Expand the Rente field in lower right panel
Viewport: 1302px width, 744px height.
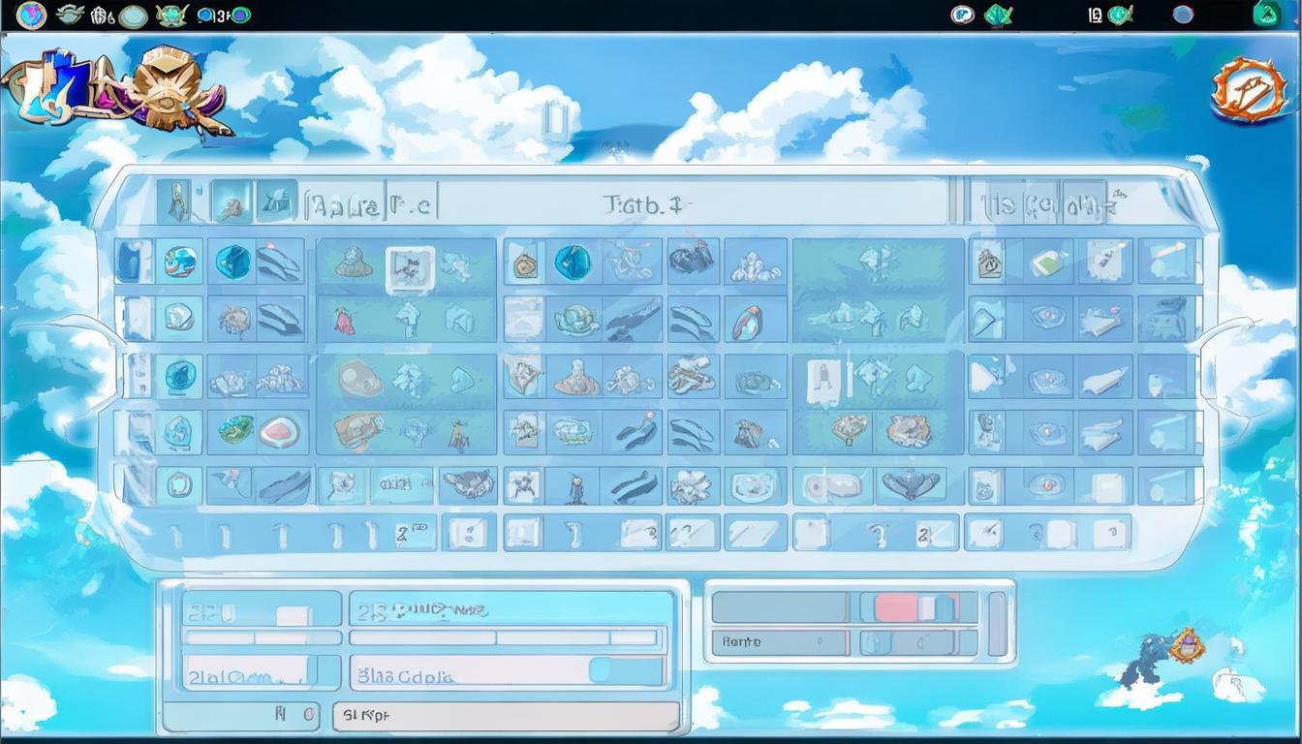[780, 641]
